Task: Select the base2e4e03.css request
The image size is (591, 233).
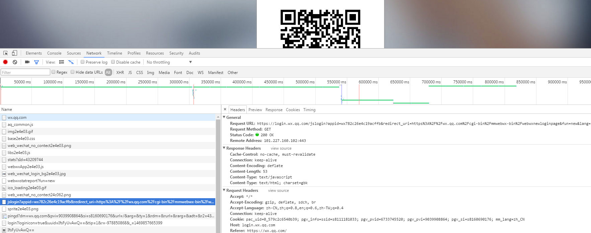Action: pos(108,139)
